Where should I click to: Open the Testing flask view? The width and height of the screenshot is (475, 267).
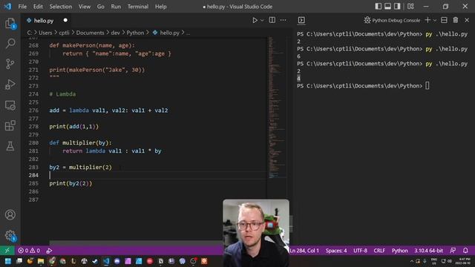(x=10, y=146)
